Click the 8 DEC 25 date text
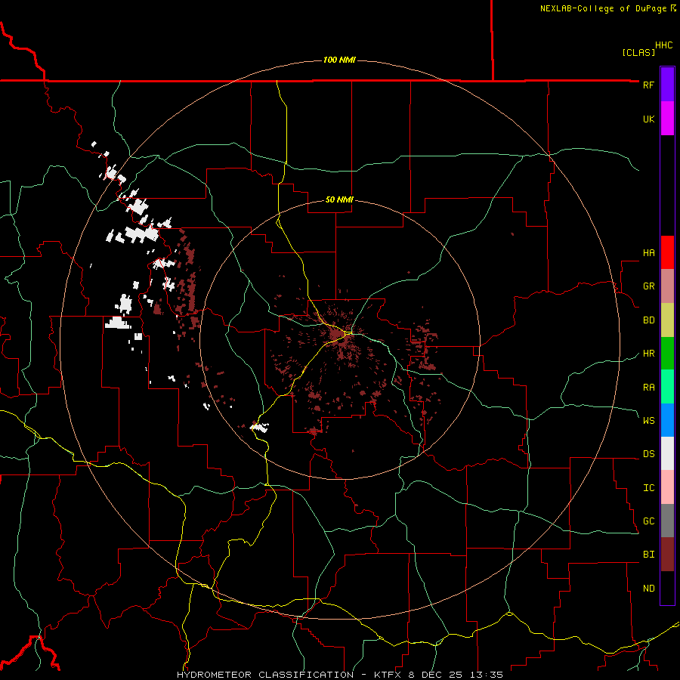This screenshot has height=680, width=680. (437, 675)
